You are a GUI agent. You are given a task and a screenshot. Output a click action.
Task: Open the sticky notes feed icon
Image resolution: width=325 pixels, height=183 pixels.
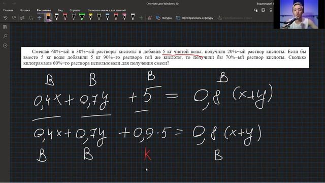pyautogui.click(x=263, y=10)
